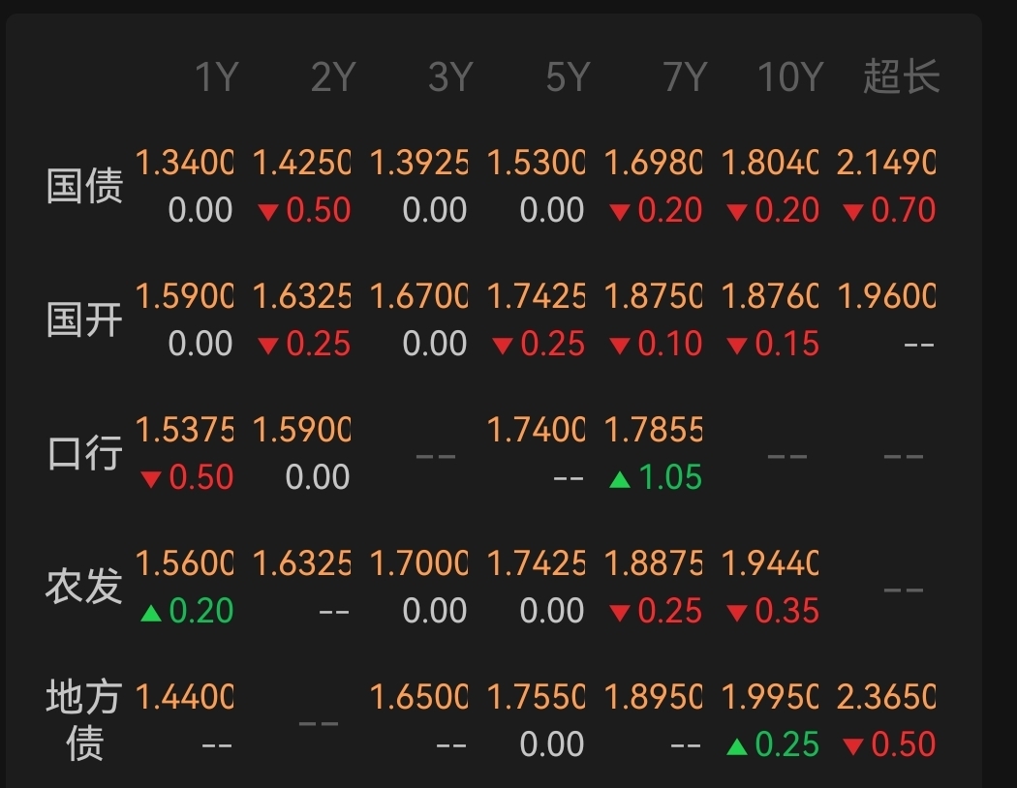Open the 地方债 row label
This screenshot has width=1017, height=788.
(85, 719)
